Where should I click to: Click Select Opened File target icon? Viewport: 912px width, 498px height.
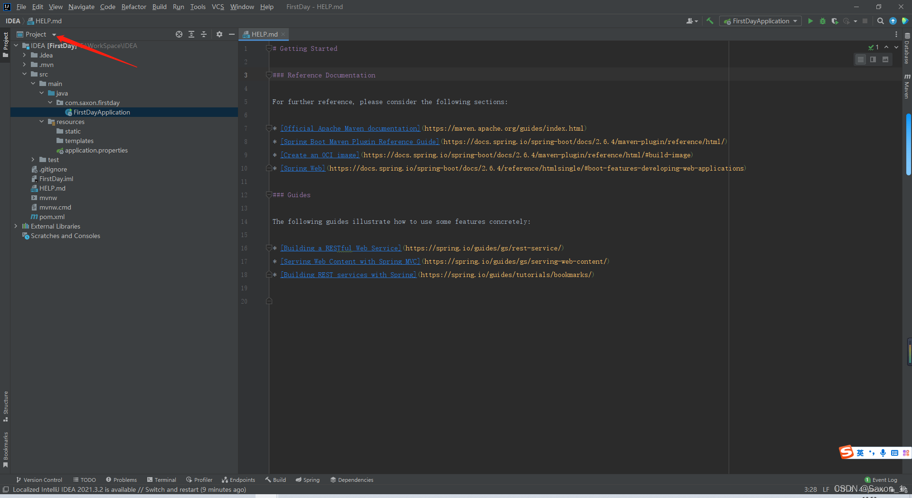tap(179, 34)
